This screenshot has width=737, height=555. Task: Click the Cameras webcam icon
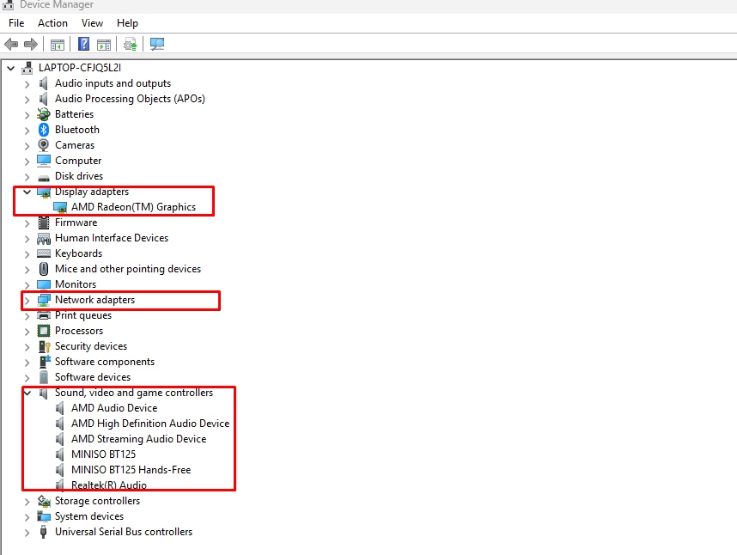click(44, 145)
